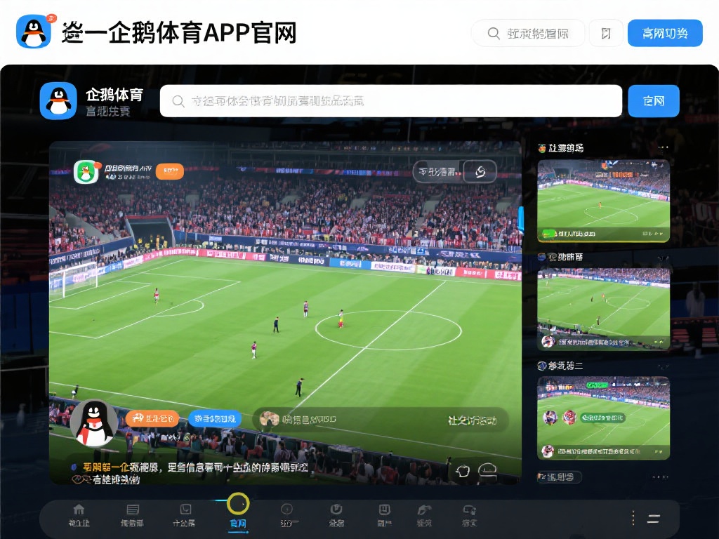The height and width of the screenshot is (539, 719).
Task: Open the vertical three-dot menu near the bottom bar
Action: (x=633, y=518)
